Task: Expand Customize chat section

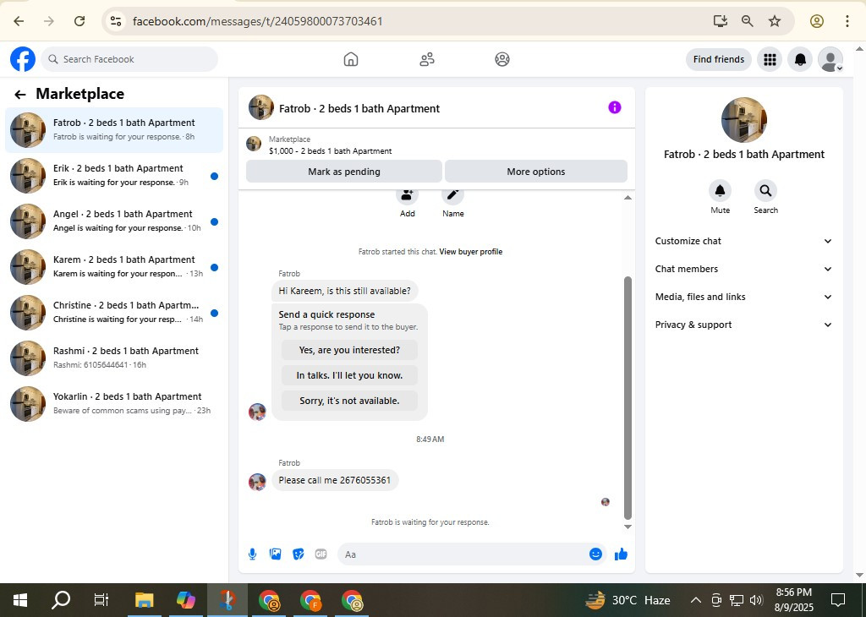Action: (x=743, y=241)
